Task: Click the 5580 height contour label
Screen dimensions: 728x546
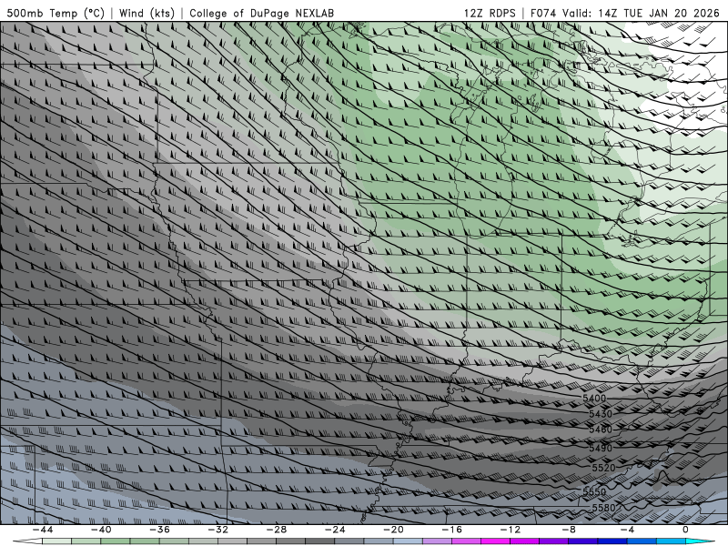Action: tap(603, 508)
